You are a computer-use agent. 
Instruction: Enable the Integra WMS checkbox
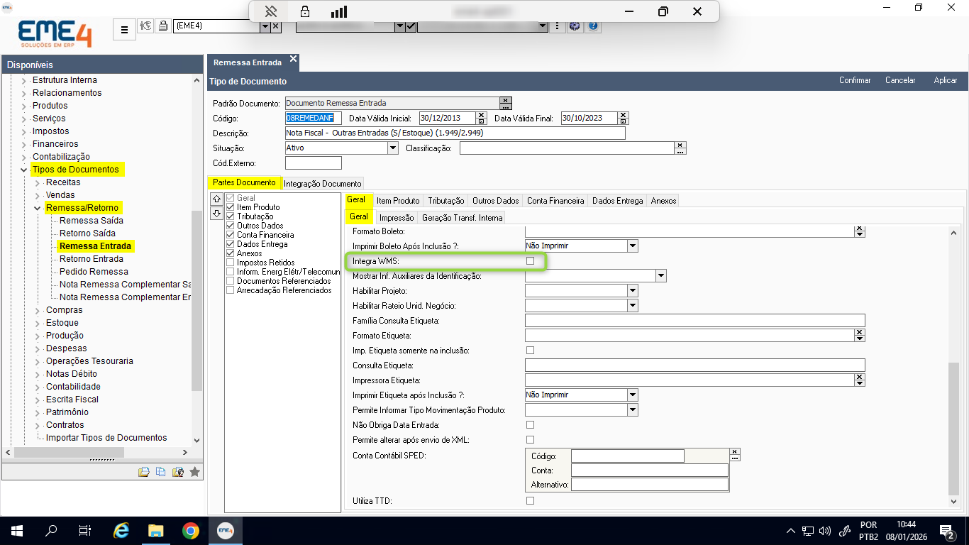point(530,261)
